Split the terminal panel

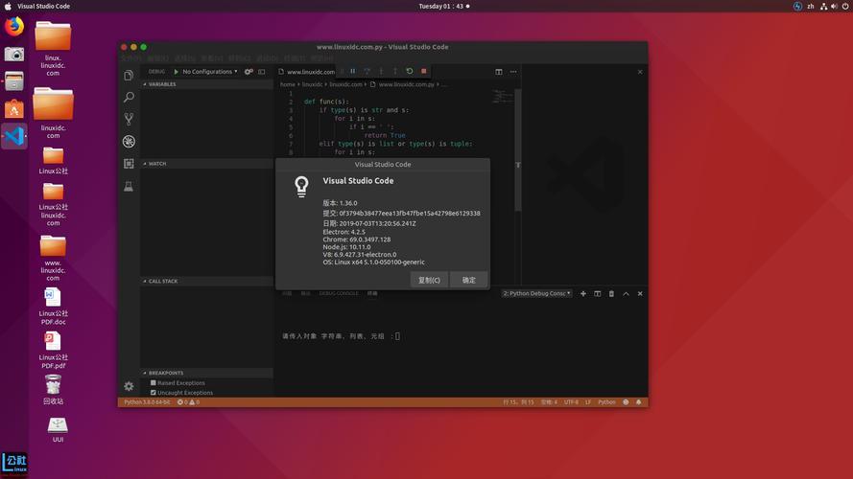pyautogui.click(x=598, y=294)
